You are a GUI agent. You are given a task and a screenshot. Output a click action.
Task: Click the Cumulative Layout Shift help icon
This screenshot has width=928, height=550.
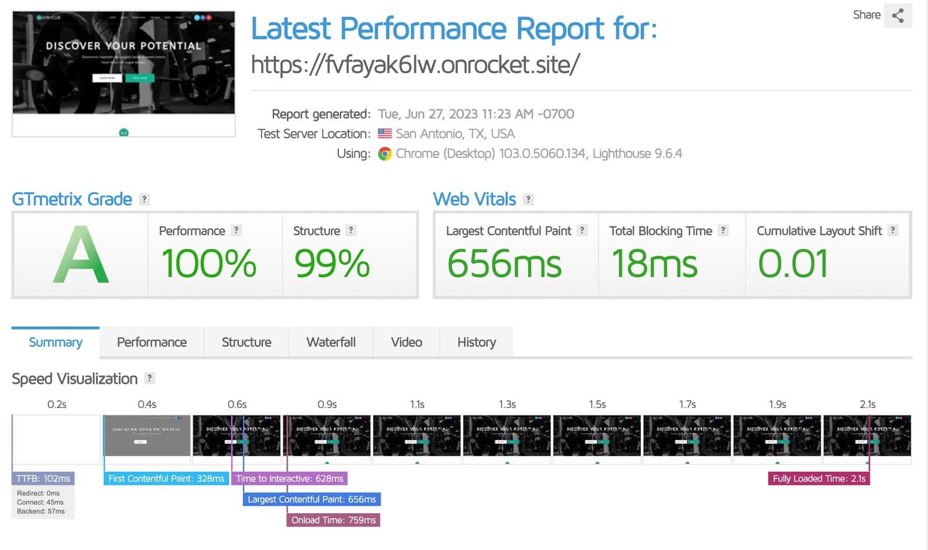coord(893,230)
